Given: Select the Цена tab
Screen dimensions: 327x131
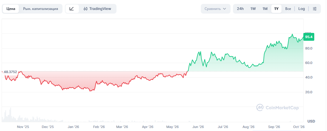Looking at the screenshot, I should click(11, 9).
